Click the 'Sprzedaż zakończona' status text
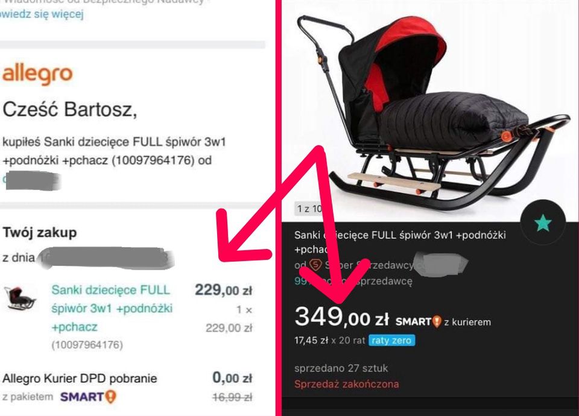The width and height of the screenshot is (579, 416). tap(346, 384)
